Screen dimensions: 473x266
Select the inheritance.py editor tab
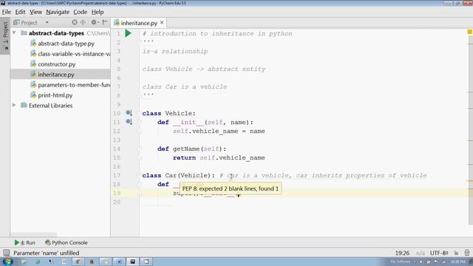tap(139, 23)
